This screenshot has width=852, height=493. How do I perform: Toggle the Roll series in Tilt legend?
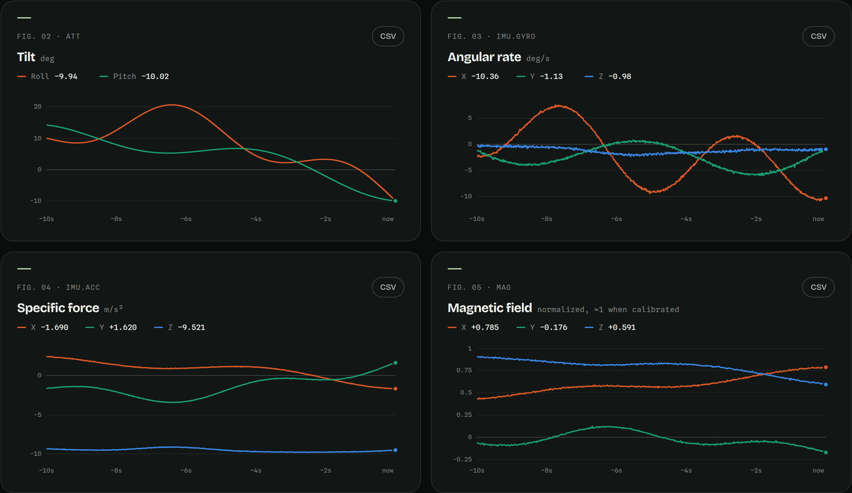tap(47, 77)
